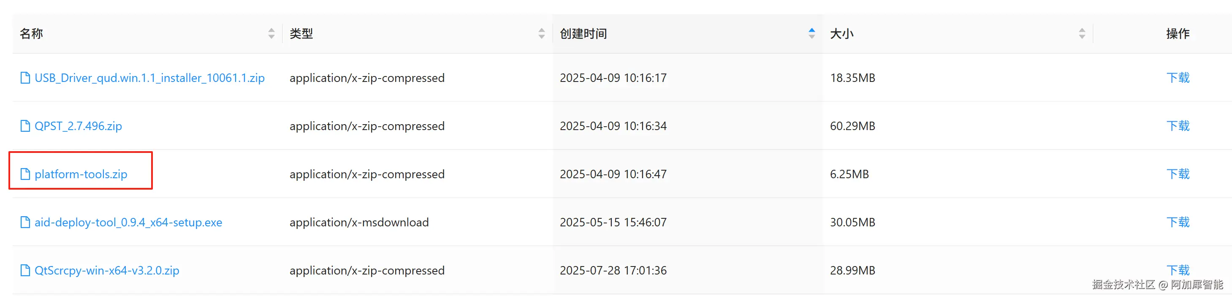Download the USB driver installer via 下载

(x=1178, y=78)
